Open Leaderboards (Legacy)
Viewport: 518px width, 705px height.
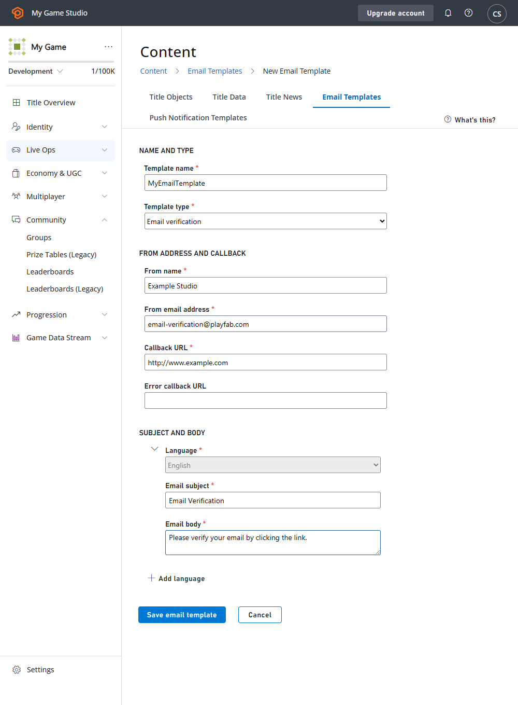click(x=65, y=289)
